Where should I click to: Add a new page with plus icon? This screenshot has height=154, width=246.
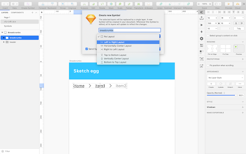click(x=32, y=13)
